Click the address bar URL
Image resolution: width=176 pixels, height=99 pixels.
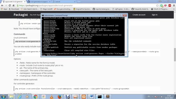[46, 5]
